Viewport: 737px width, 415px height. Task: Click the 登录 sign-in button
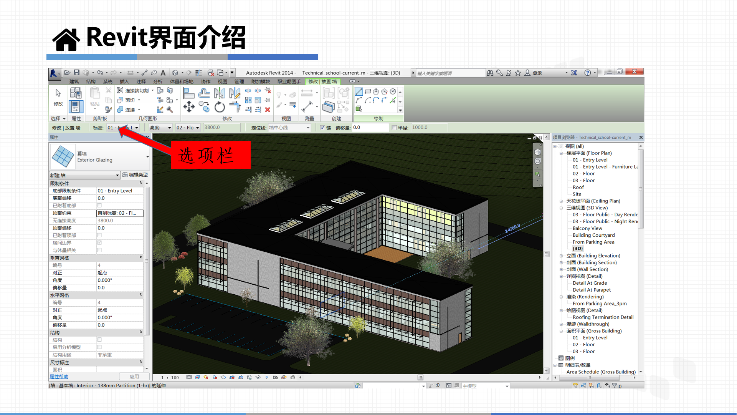pos(534,73)
